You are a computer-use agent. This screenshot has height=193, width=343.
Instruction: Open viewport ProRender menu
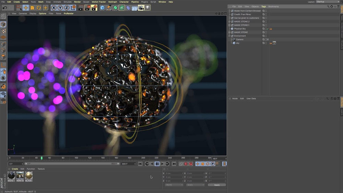[x=69, y=14]
